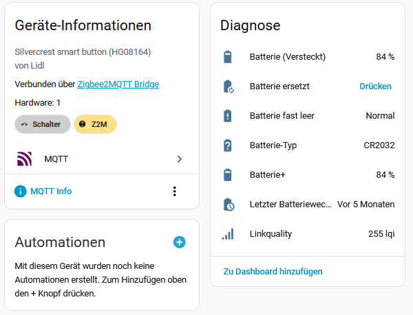Open the Batterie-Typ CR2032 value
Image resolution: width=413 pixels, height=315 pixels.
tap(379, 145)
